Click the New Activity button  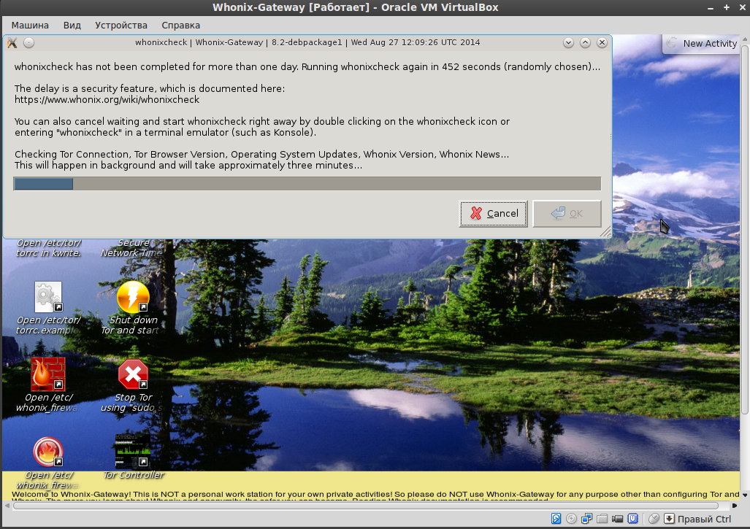(x=702, y=44)
